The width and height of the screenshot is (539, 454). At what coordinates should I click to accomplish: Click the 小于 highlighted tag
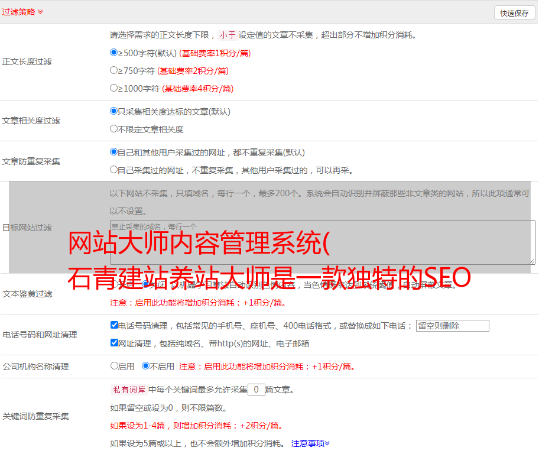coord(228,35)
